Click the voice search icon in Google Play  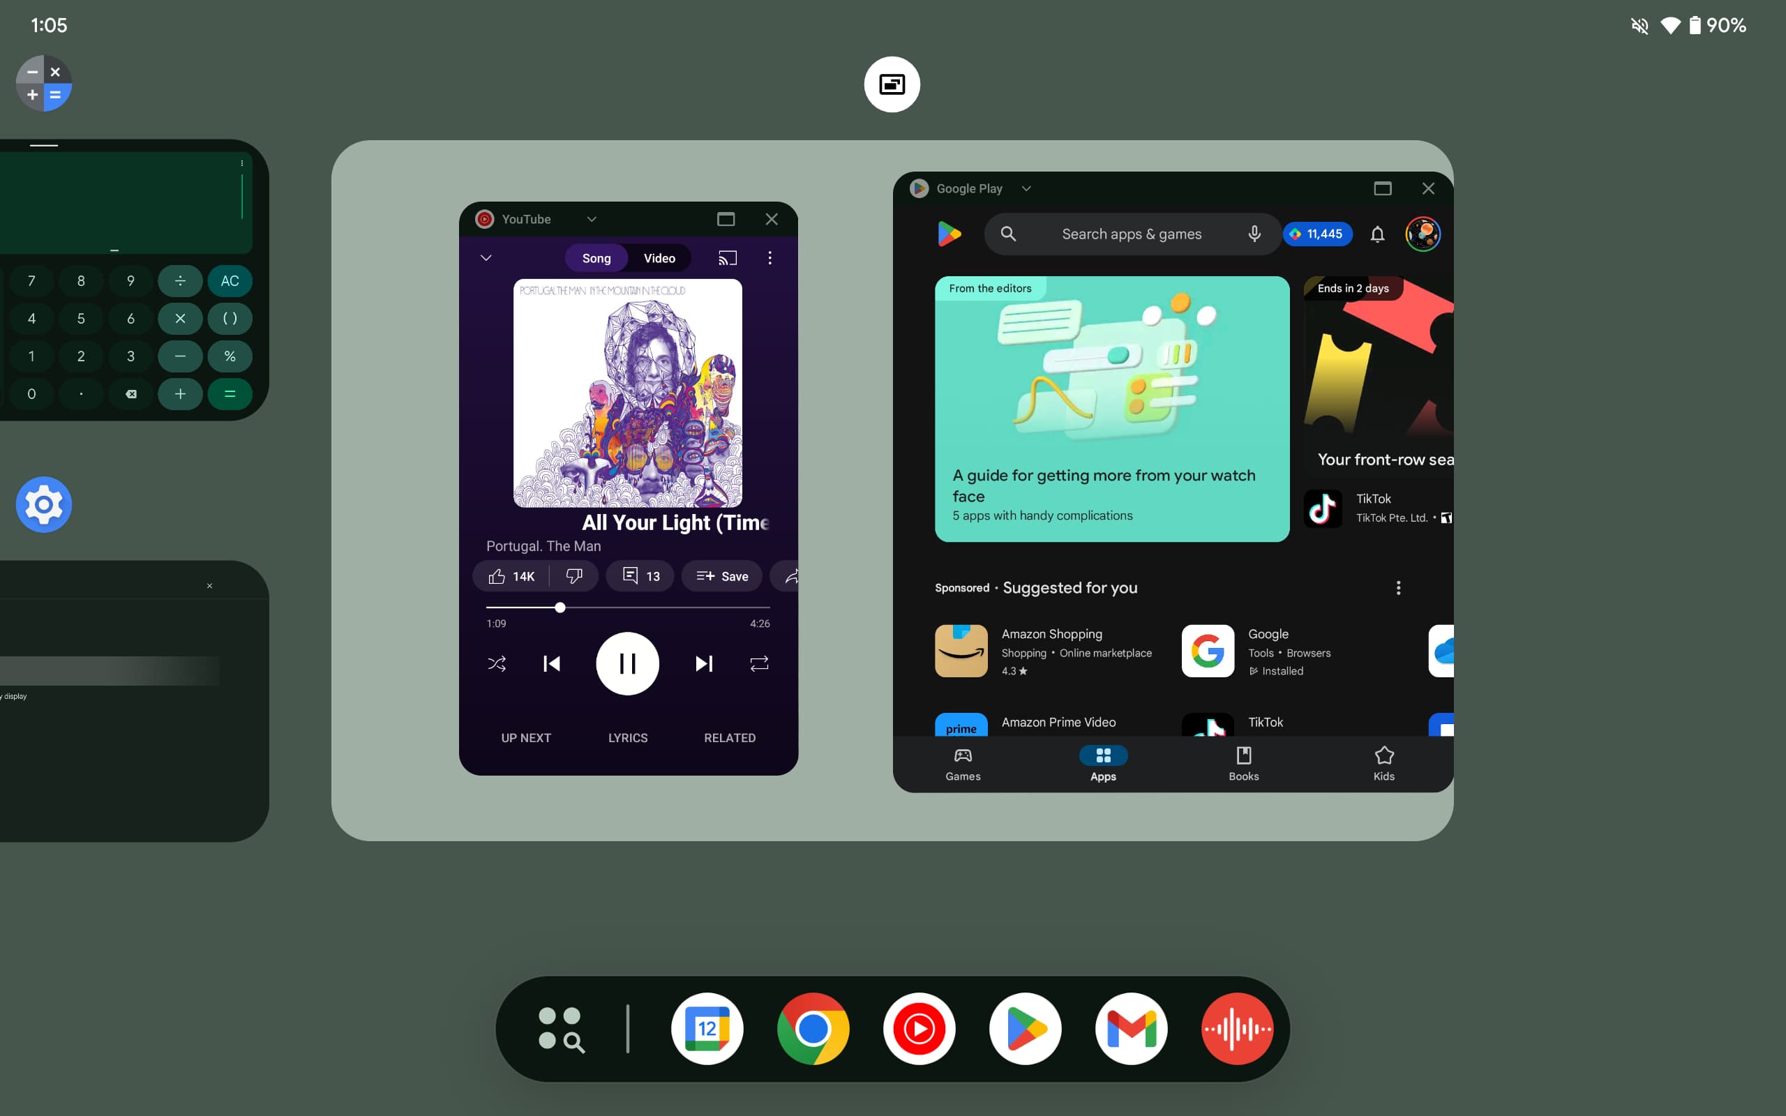1250,234
